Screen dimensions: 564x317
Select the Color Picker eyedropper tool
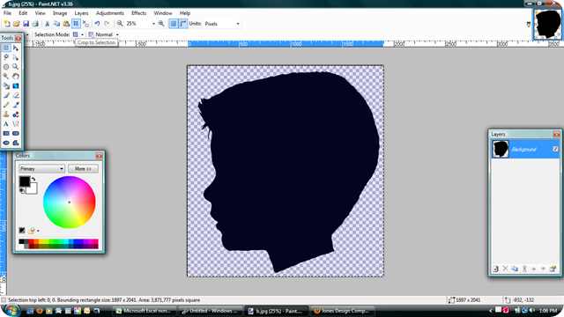click(16, 105)
